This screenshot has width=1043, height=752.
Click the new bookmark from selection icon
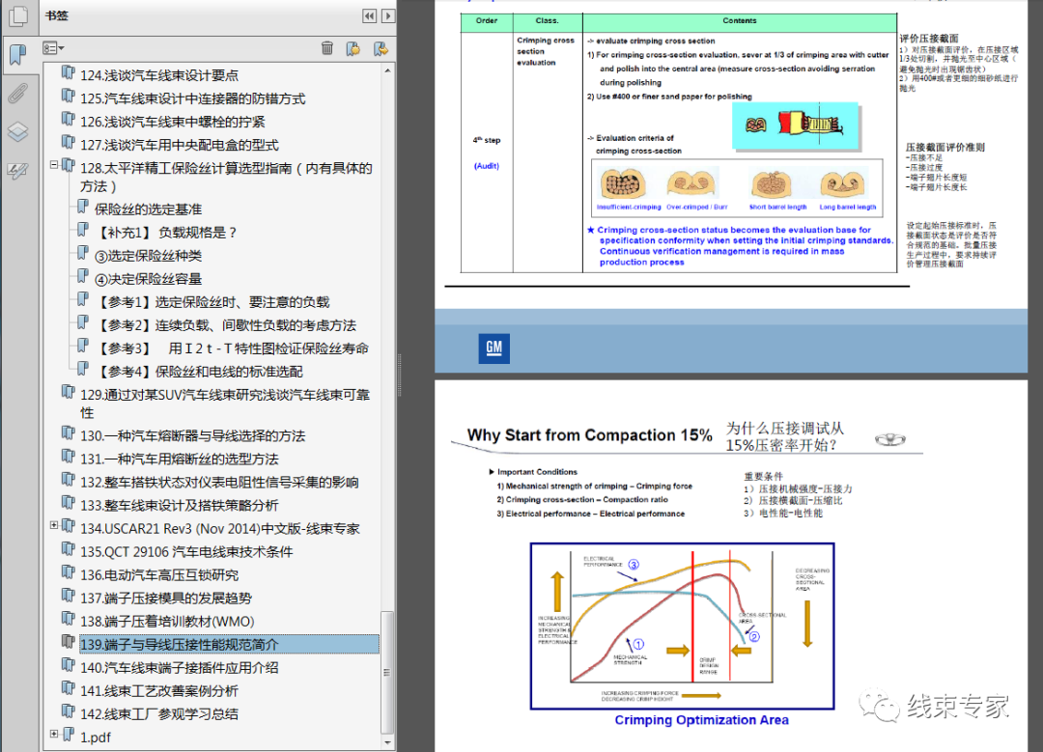point(382,47)
